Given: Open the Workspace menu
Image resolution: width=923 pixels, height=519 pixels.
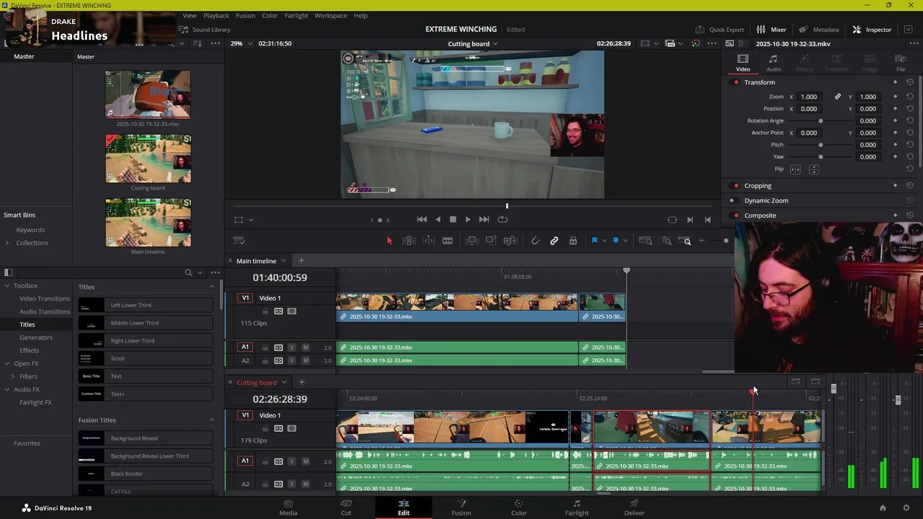Looking at the screenshot, I should point(330,15).
